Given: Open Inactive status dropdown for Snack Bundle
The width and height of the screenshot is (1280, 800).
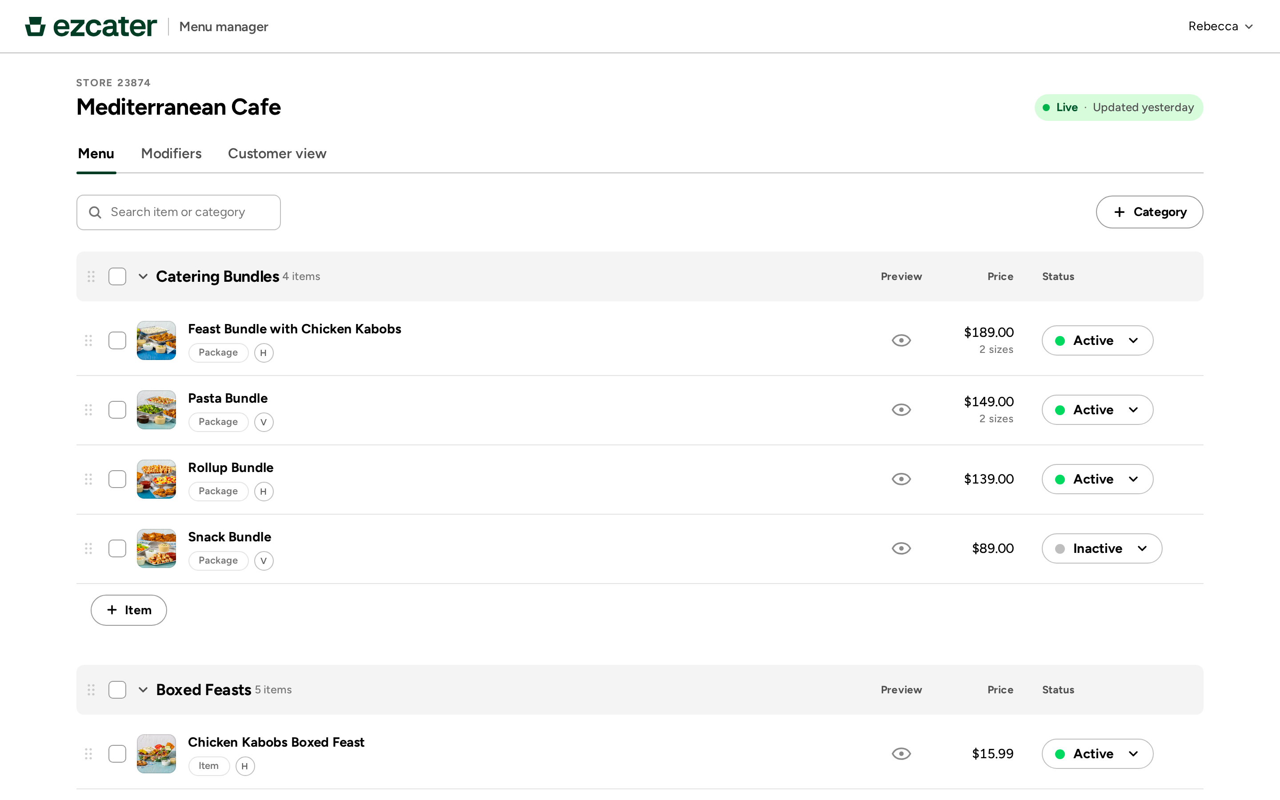Looking at the screenshot, I should coord(1102,548).
